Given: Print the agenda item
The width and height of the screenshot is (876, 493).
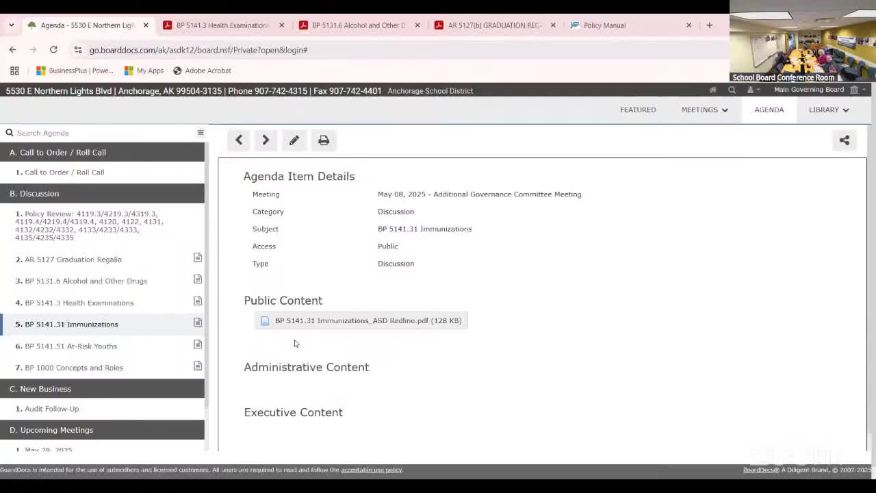Looking at the screenshot, I should [x=324, y=140].
